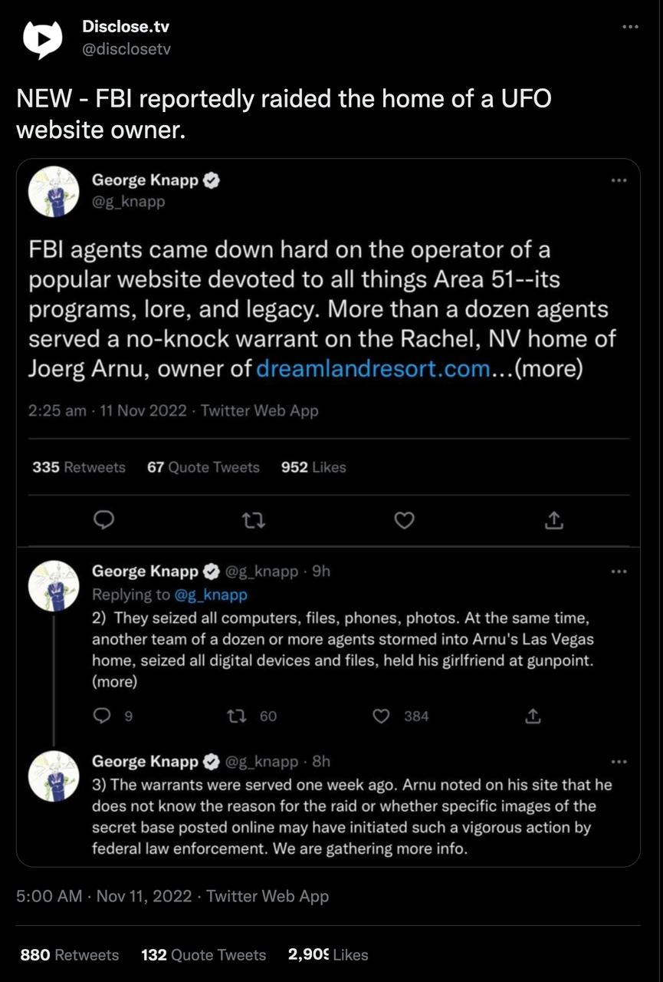Click the reply icon under the quoted tweet
This screenshot has width=663, height=982.
tap(103, 520)
